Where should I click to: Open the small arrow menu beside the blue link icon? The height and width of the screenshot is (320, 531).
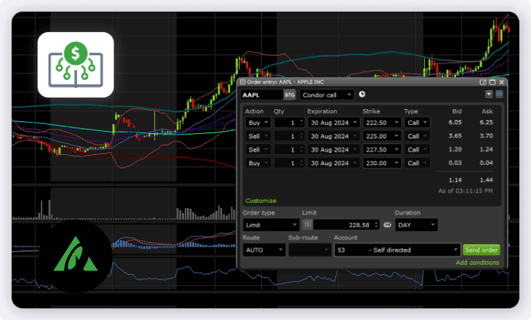(x=489, y=94)
